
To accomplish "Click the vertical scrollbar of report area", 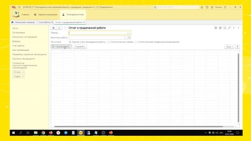I will click(238, 88).
